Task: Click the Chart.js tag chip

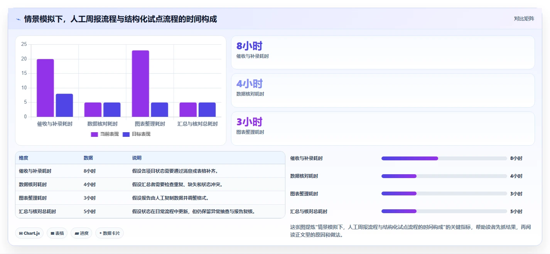Action: click(29, 233)
